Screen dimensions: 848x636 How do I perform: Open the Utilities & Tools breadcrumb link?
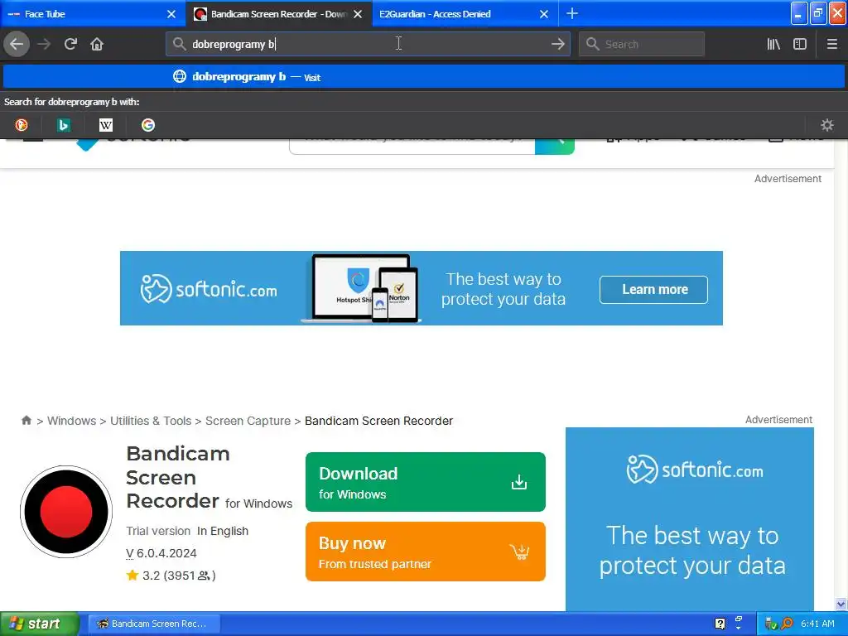click(x=151, y=421)
